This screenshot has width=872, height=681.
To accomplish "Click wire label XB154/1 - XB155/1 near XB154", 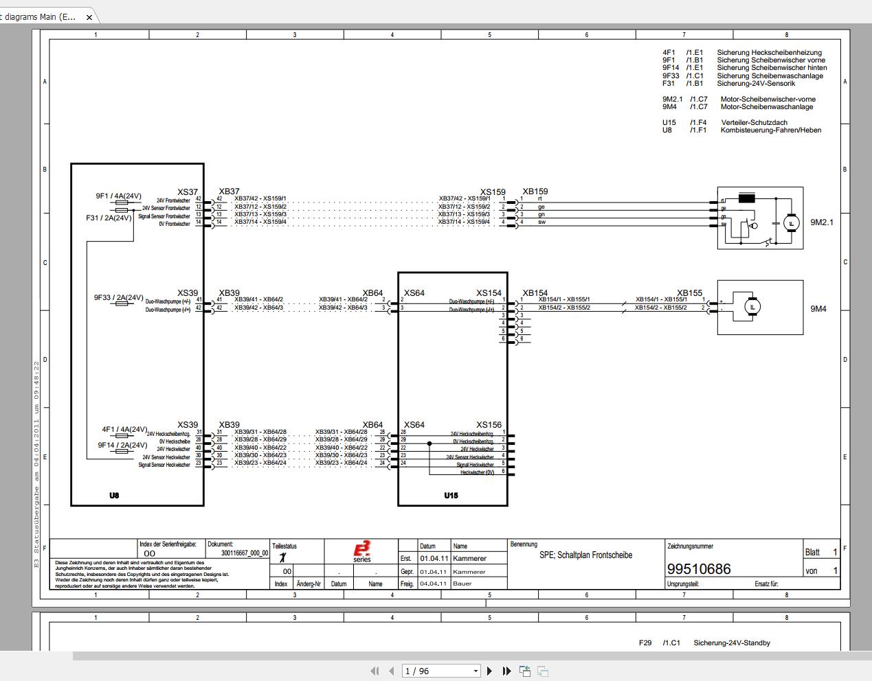I will [564, 300].
